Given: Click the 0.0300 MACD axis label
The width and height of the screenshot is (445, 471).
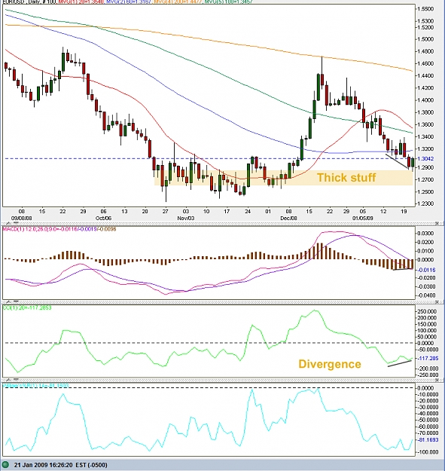Looking at the screenshot, I should tap(425, 234).
